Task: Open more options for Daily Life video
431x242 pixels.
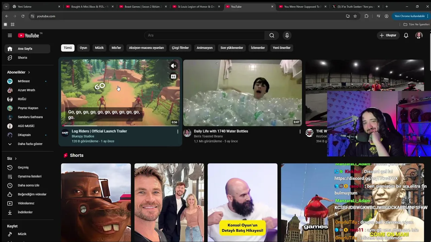Action: [300, 132]
